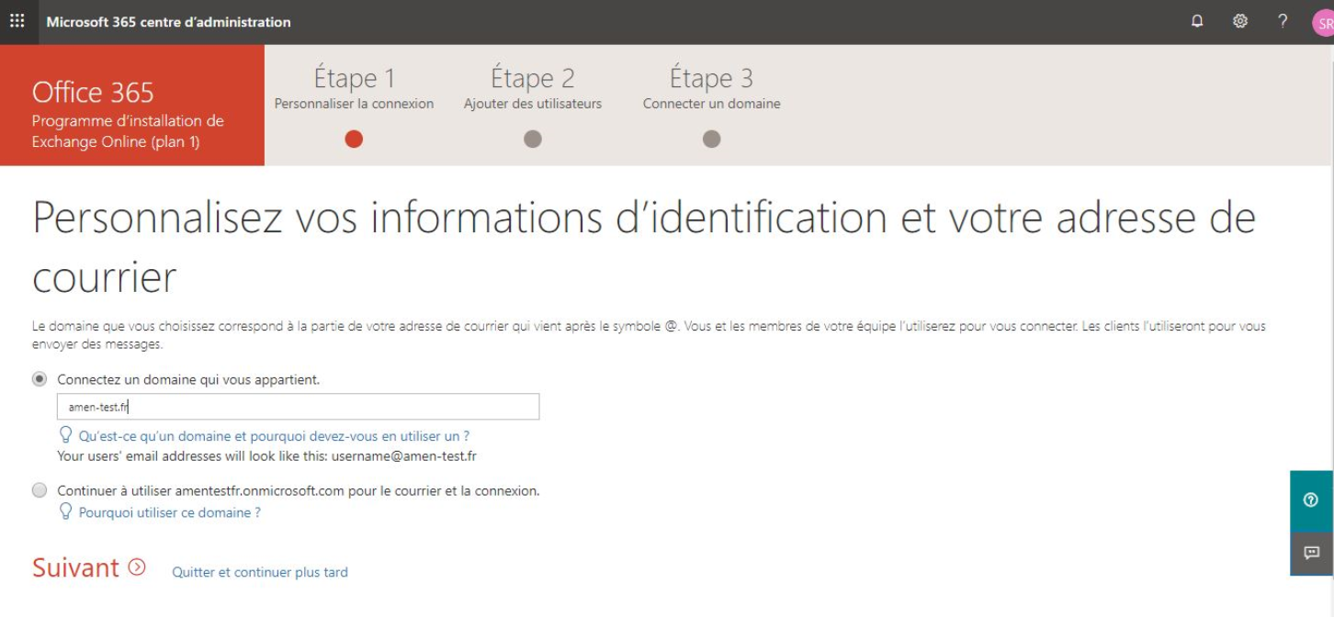Click the lightbulb beside "Pourquoi utiliser ce domaine"
This screenshot has height=617, width=1334.
click(65, 511)
